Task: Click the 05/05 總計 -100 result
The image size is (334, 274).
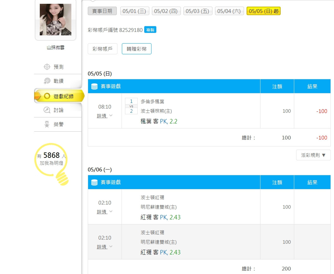Action: (x=322, y=138)
